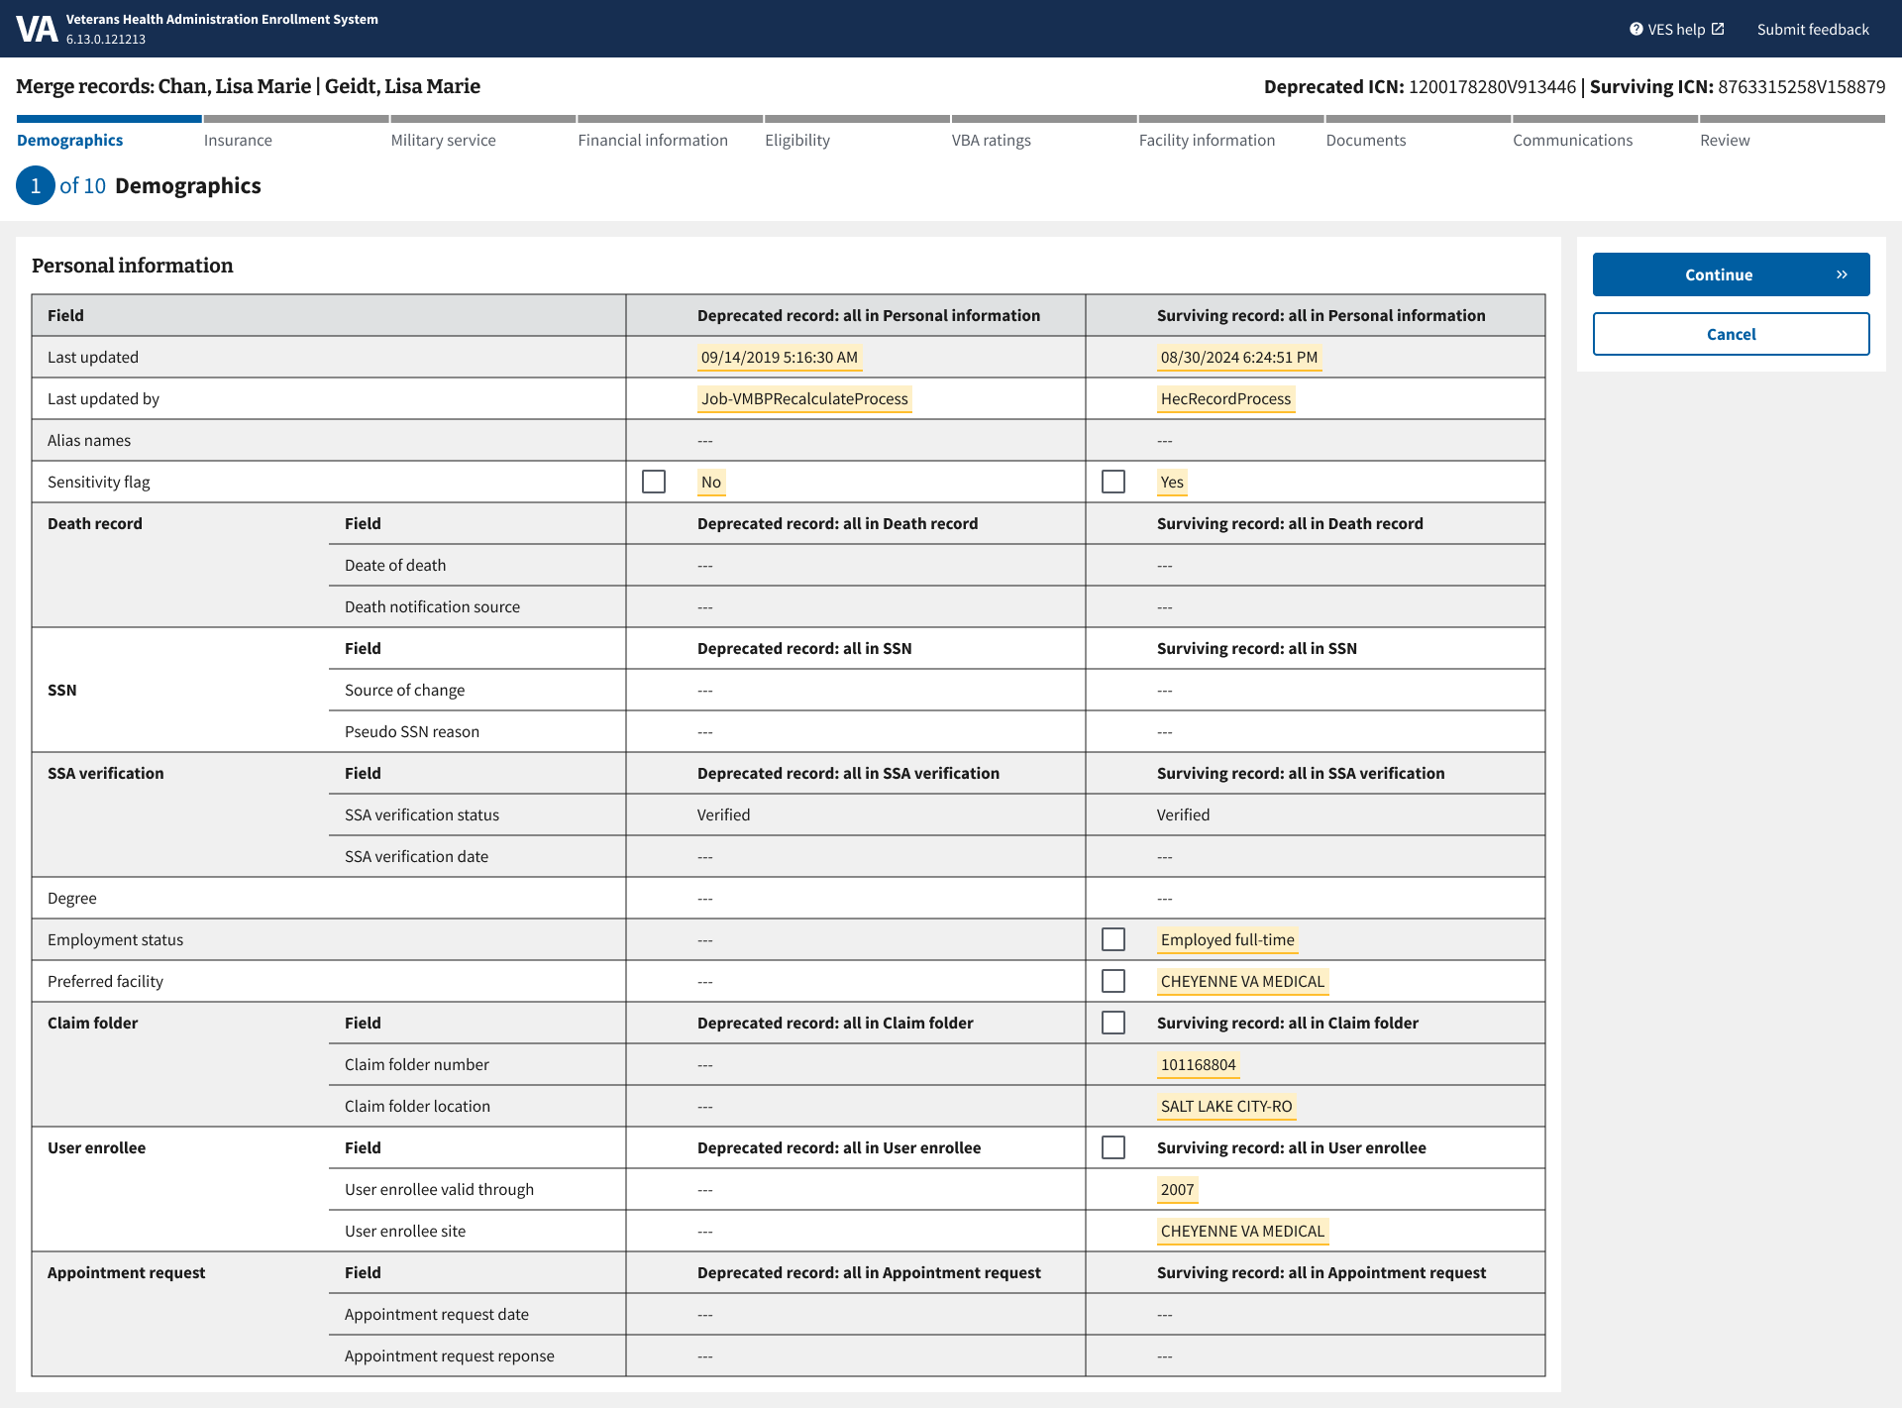
Task: Select all in surviving User enrollee checkbox
Action: pos(1113,1147)
